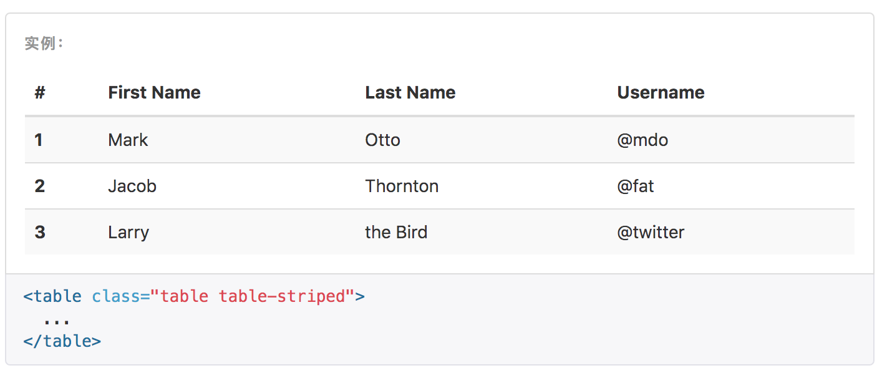The height and width of the screenshot is (373, 882).
Task: Select the 'Jacob' first name cell
Action: click(132, 186)
